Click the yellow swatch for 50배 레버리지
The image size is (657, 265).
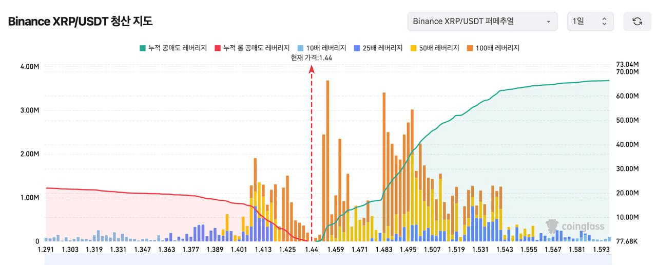pyautogui.click(x=413, y=48)
